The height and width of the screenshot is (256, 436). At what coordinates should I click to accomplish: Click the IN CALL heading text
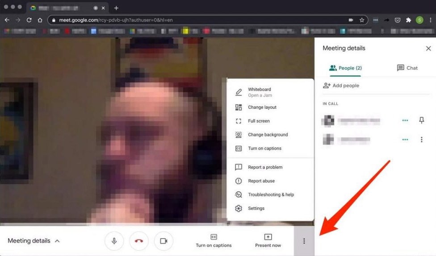330,103
